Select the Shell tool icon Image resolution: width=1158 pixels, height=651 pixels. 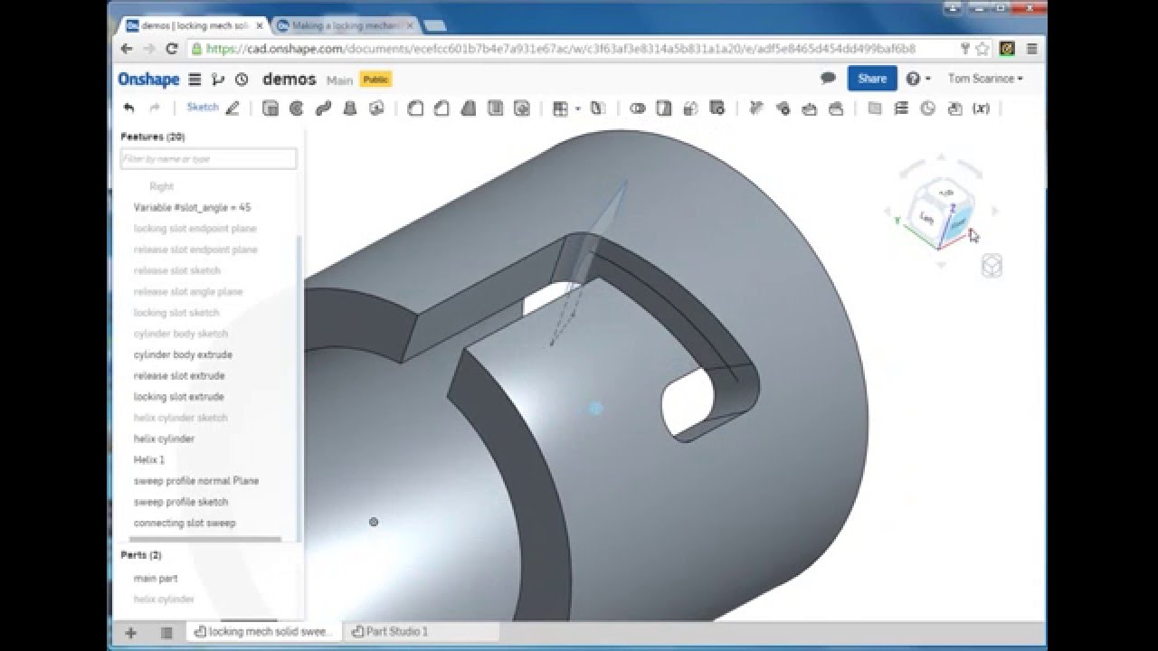[x=495, y=108]
